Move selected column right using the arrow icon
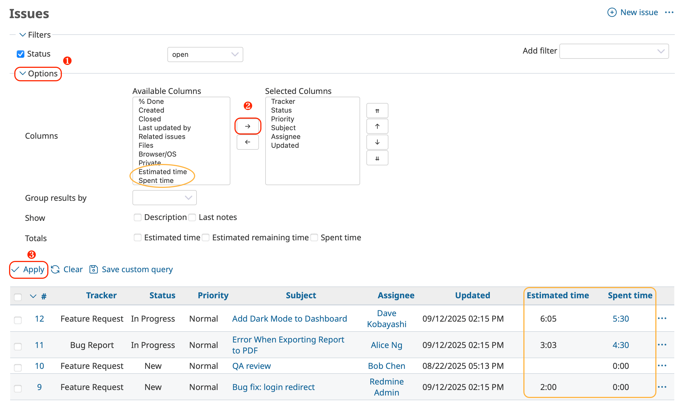Image resolution: width=685 pixels, height=401 pixels. pyautogui.click(x=248, y=126)
